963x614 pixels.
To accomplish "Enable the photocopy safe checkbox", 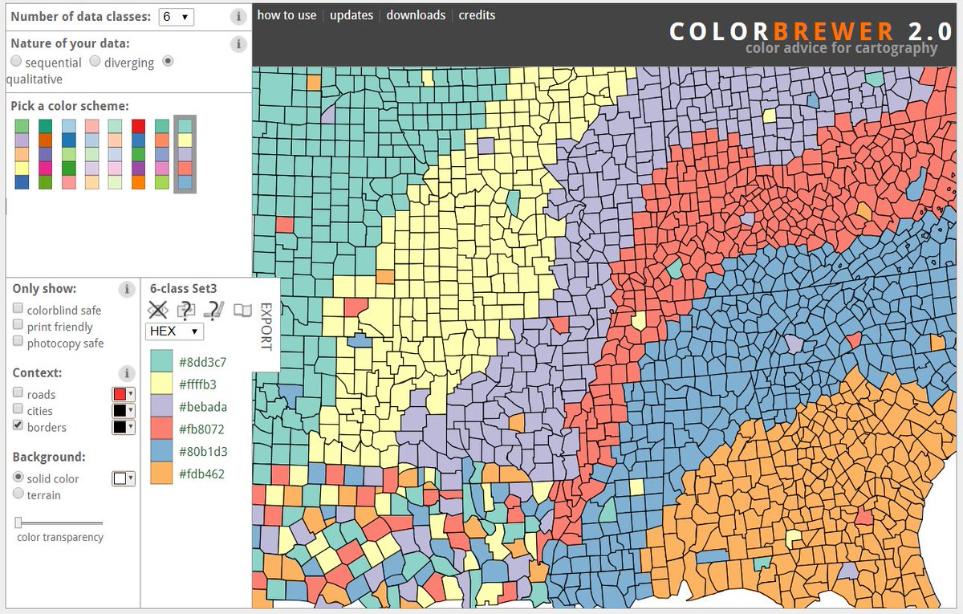I will coord(18,342).
